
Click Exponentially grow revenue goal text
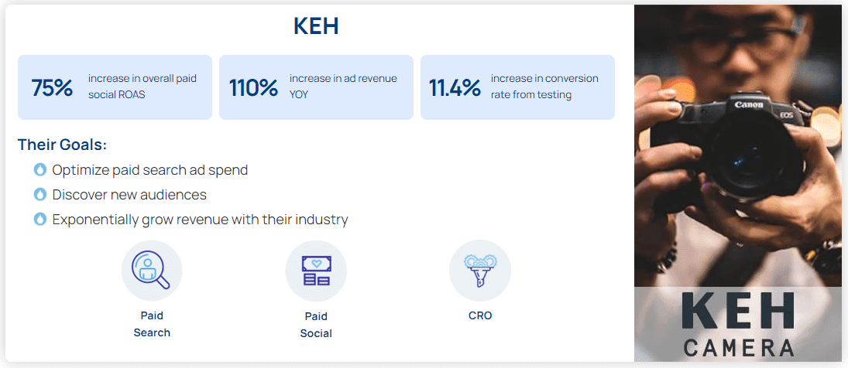click(x=200, y=220)
